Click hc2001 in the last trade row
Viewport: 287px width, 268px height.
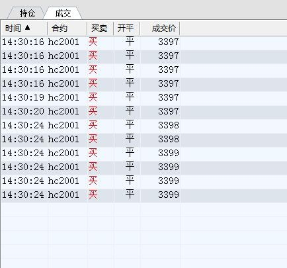[63, 195]
